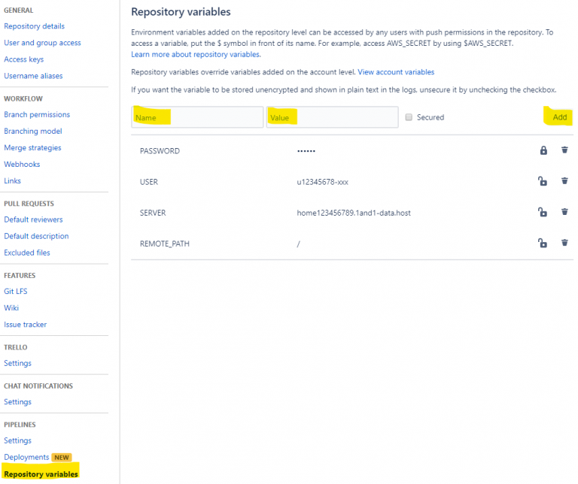Click the unlocked padlock for USER variable
The image size is (578, 484).
tap(543, 181)
